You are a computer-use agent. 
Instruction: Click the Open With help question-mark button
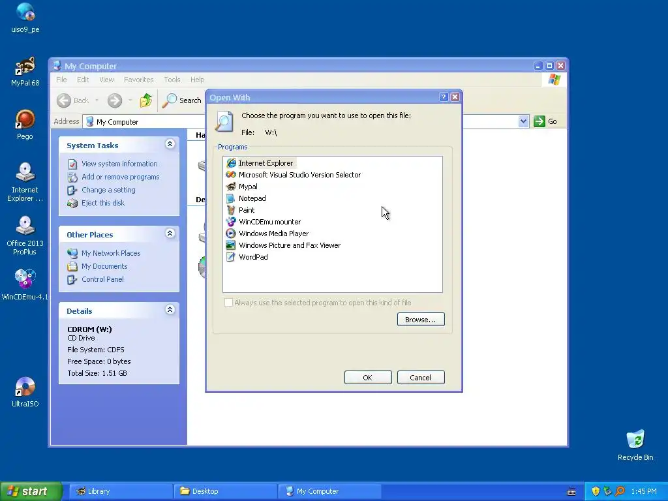point(444,97)
